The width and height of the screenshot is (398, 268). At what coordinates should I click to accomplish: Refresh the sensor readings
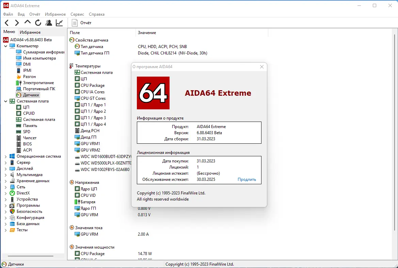click(38, 23)
